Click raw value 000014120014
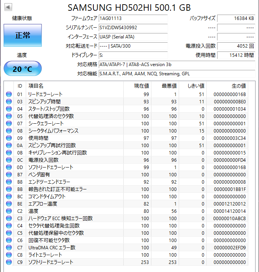Viewport: 259px width, 272px height. point(230,211)
